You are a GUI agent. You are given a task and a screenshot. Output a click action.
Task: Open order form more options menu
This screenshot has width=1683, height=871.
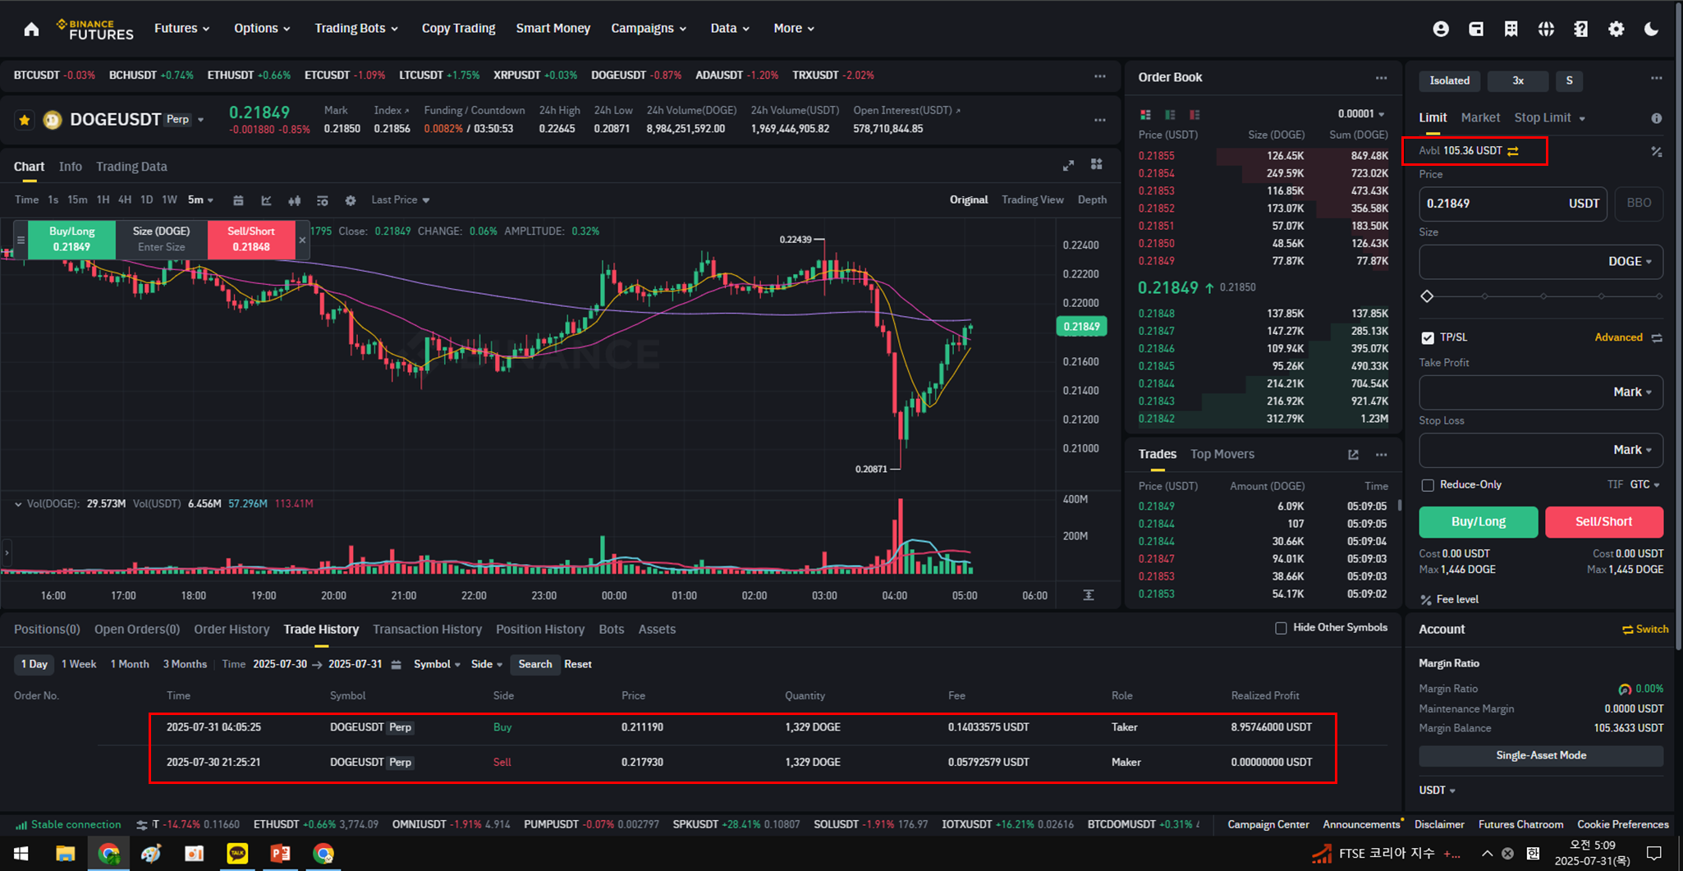[x=1657, y=79]
